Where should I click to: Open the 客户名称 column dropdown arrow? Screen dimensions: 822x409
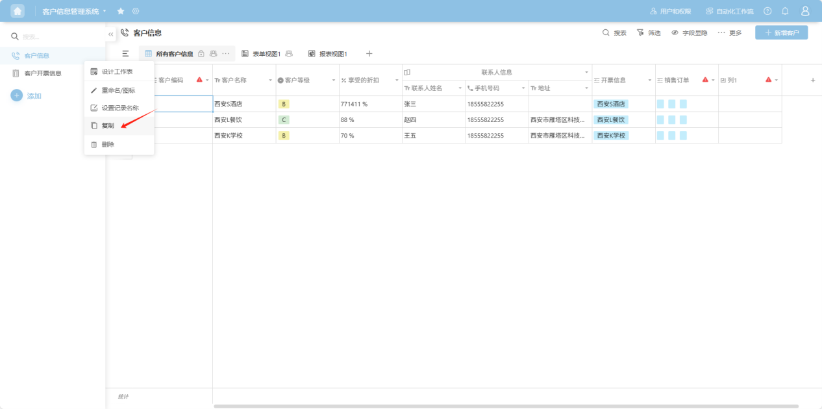click(x=270, y=80)
